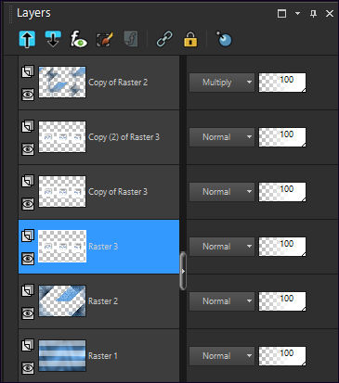Click the chain link layers icon

[x=164, y=40]
